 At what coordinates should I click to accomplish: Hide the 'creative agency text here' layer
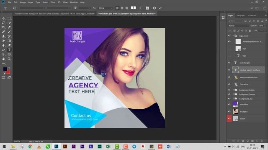point(229,70)
